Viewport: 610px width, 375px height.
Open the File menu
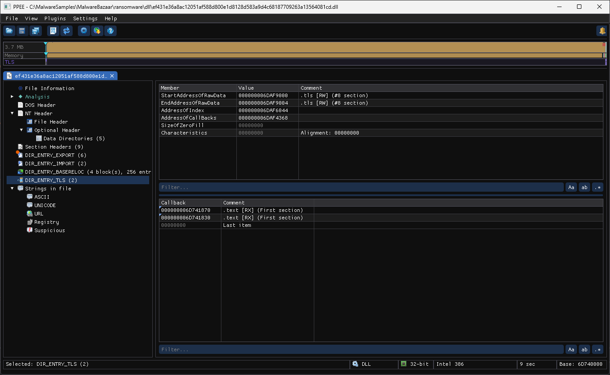tap(12, 18)
